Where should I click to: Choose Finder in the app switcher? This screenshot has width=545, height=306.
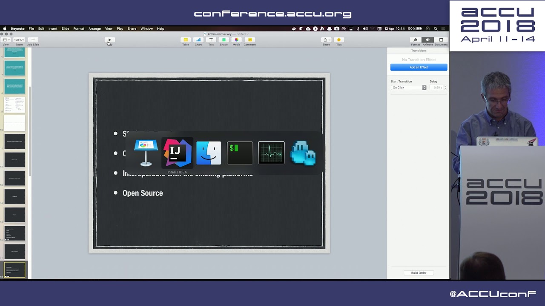pyautogui.click(x=209, y=153)
